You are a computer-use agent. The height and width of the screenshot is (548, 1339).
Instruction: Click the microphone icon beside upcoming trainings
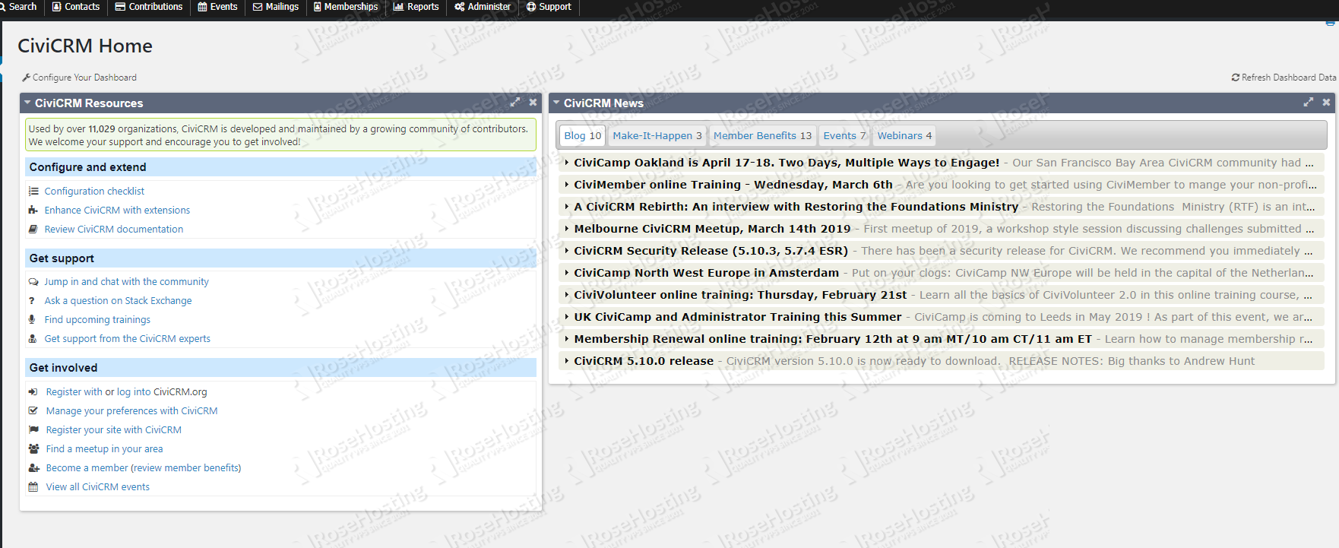(x=32, y=320)
